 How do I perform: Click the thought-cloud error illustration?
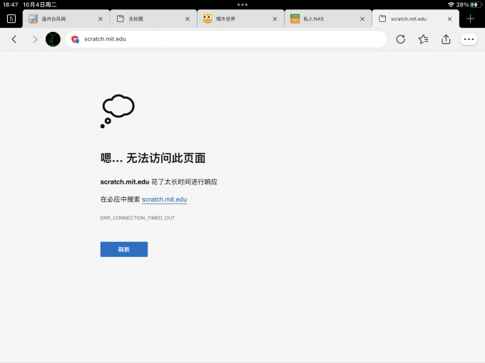click(117, 111)
